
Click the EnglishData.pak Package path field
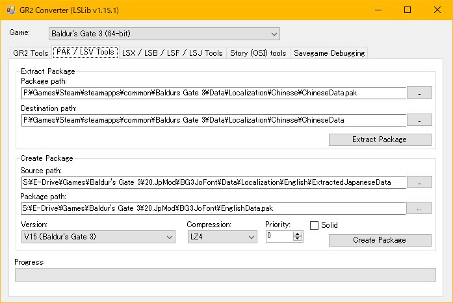point(213,208)
